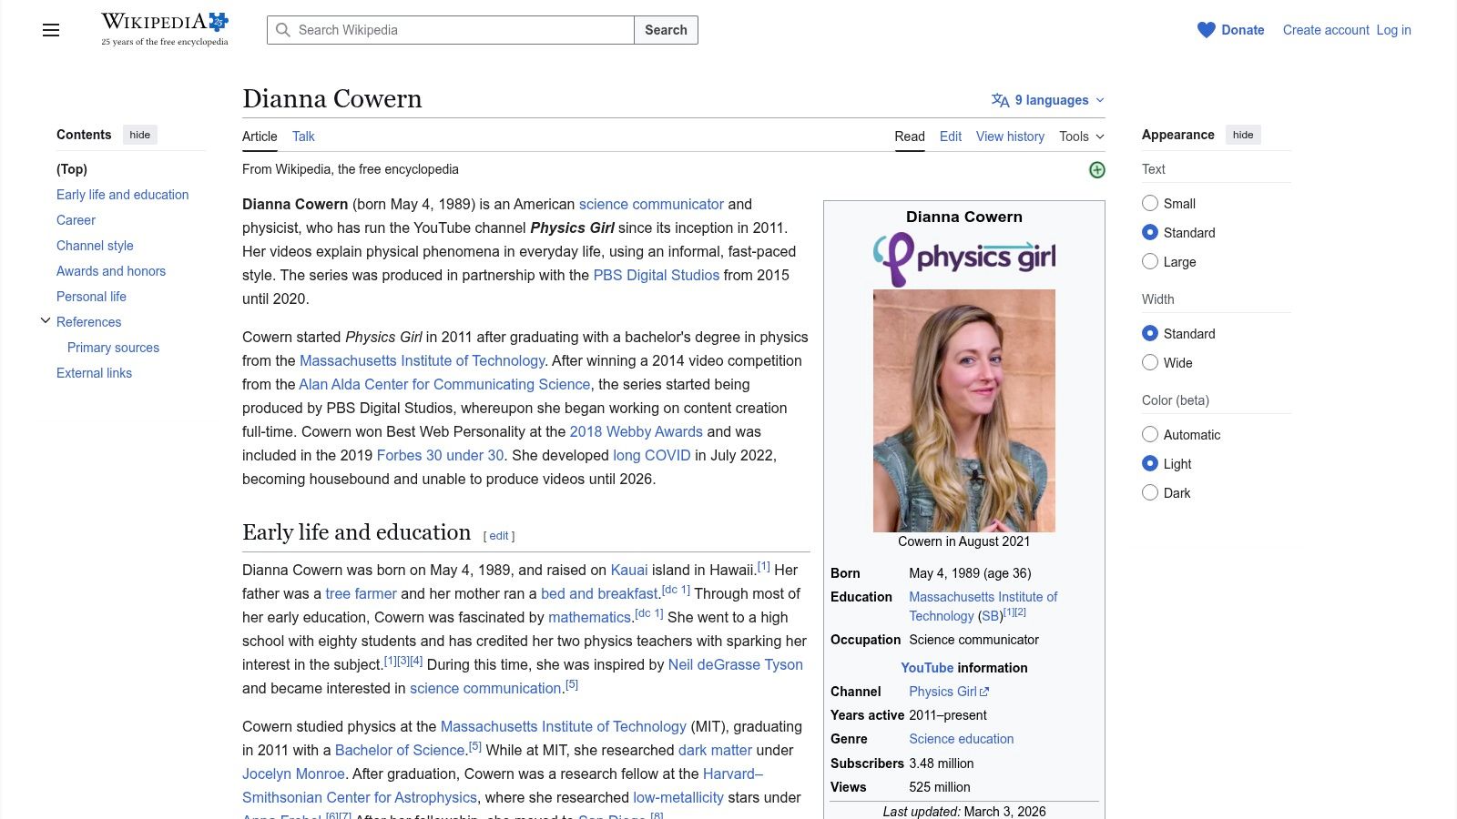
Task: Open the photo of Cowern in August 2021
Action: 964,410
